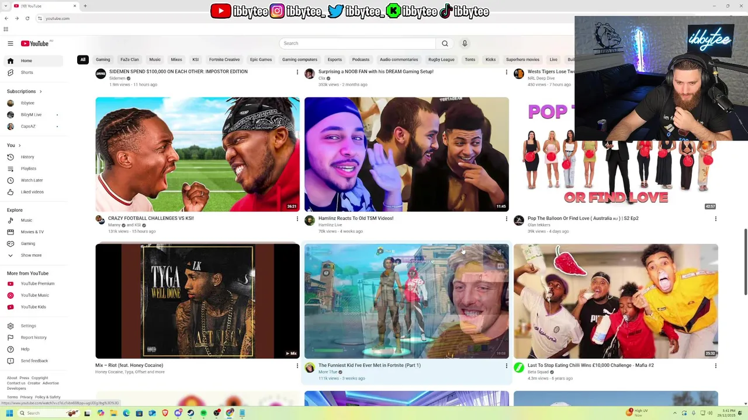This screenshot has height=420, width=748.
Task: Select the Rugby League chip
Action: pyautogui.click(x=441, y=60)
